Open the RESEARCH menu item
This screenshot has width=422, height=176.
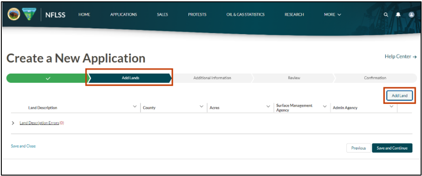pyautogui.click(x=294, y=14)
